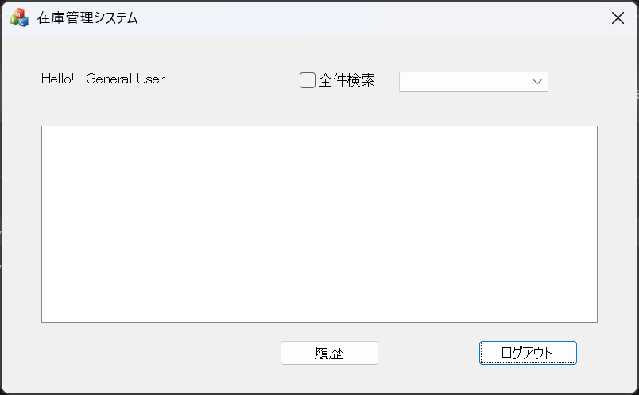639x395 pixels.
Task: Click inside the empty combo box field
Action: pyautogui.click(x=463, y=82)
